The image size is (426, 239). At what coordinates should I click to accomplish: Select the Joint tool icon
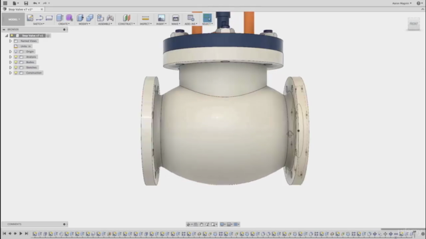coord(110,18)
